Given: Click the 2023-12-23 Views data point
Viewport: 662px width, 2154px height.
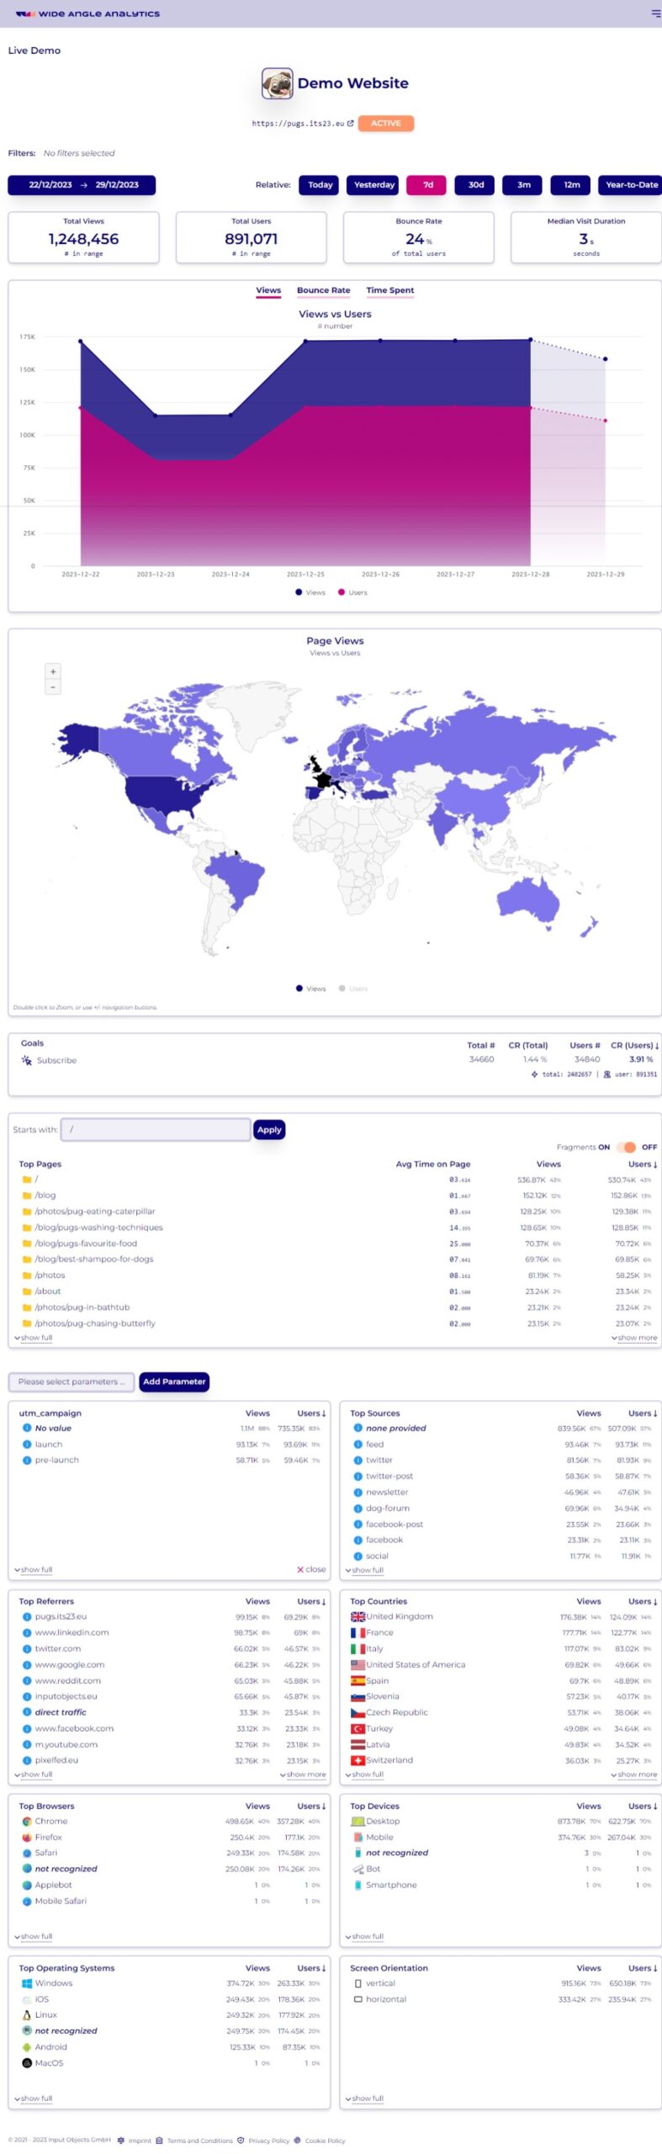Looking at the screenshot, I should tap(156, 415).
